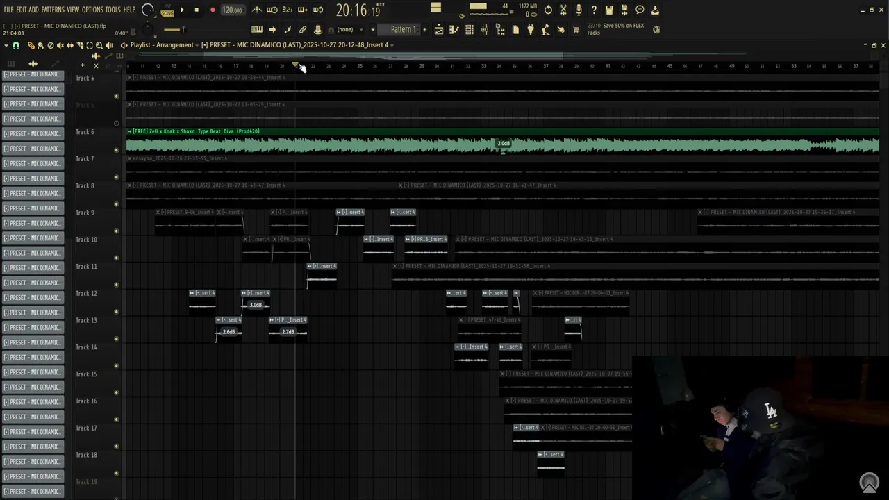
Task: Mute Track 18 with its green switch
Action: pyautogui.click(x=116, y=473)
